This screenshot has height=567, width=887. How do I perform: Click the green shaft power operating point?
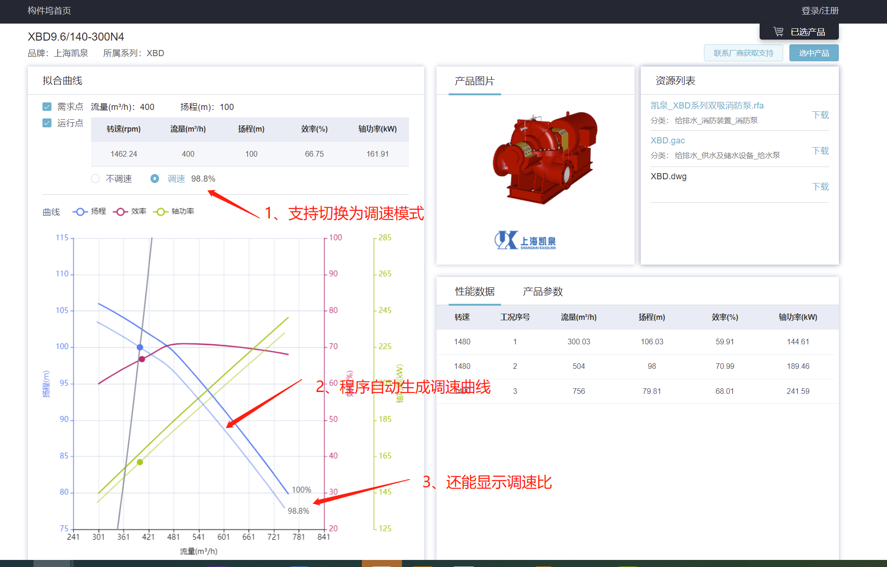click(x=140, y=462)
